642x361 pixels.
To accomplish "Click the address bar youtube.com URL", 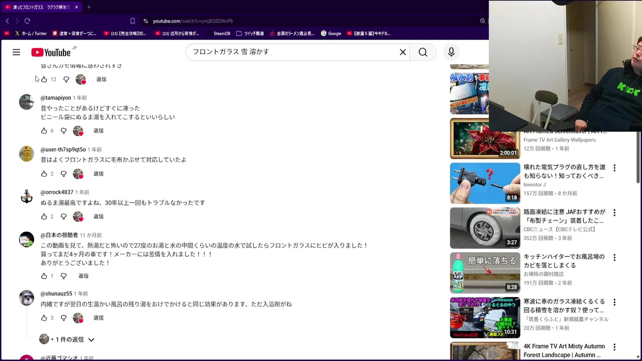I will (193, 21).
